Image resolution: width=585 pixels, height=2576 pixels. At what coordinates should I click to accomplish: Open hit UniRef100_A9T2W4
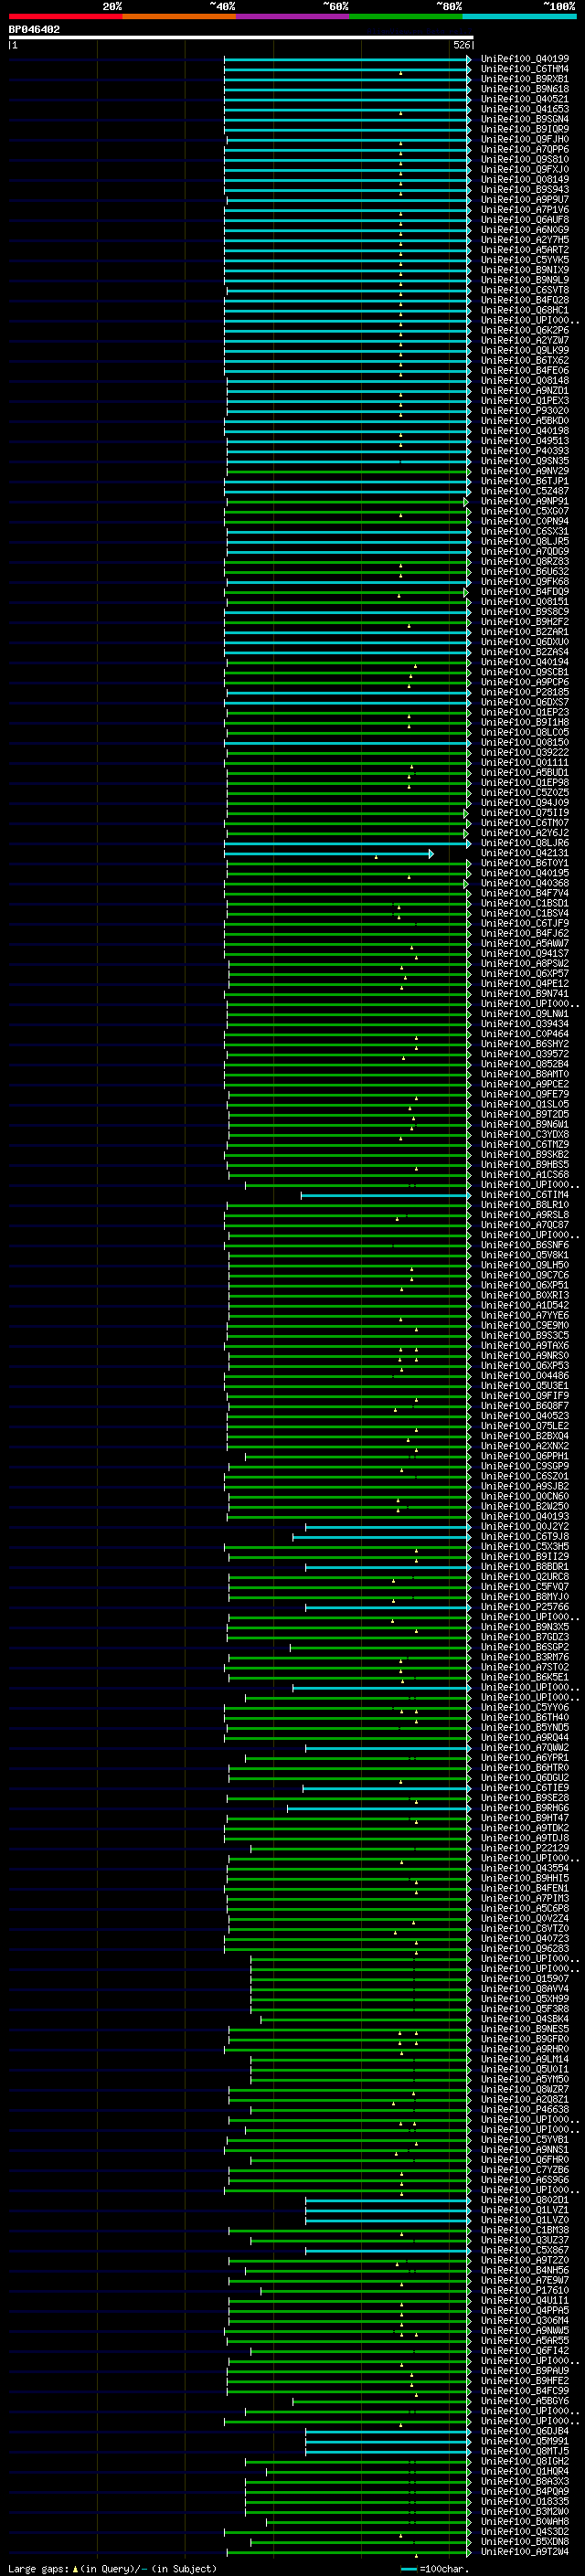pyautogui.click(x=525, y=2552)
